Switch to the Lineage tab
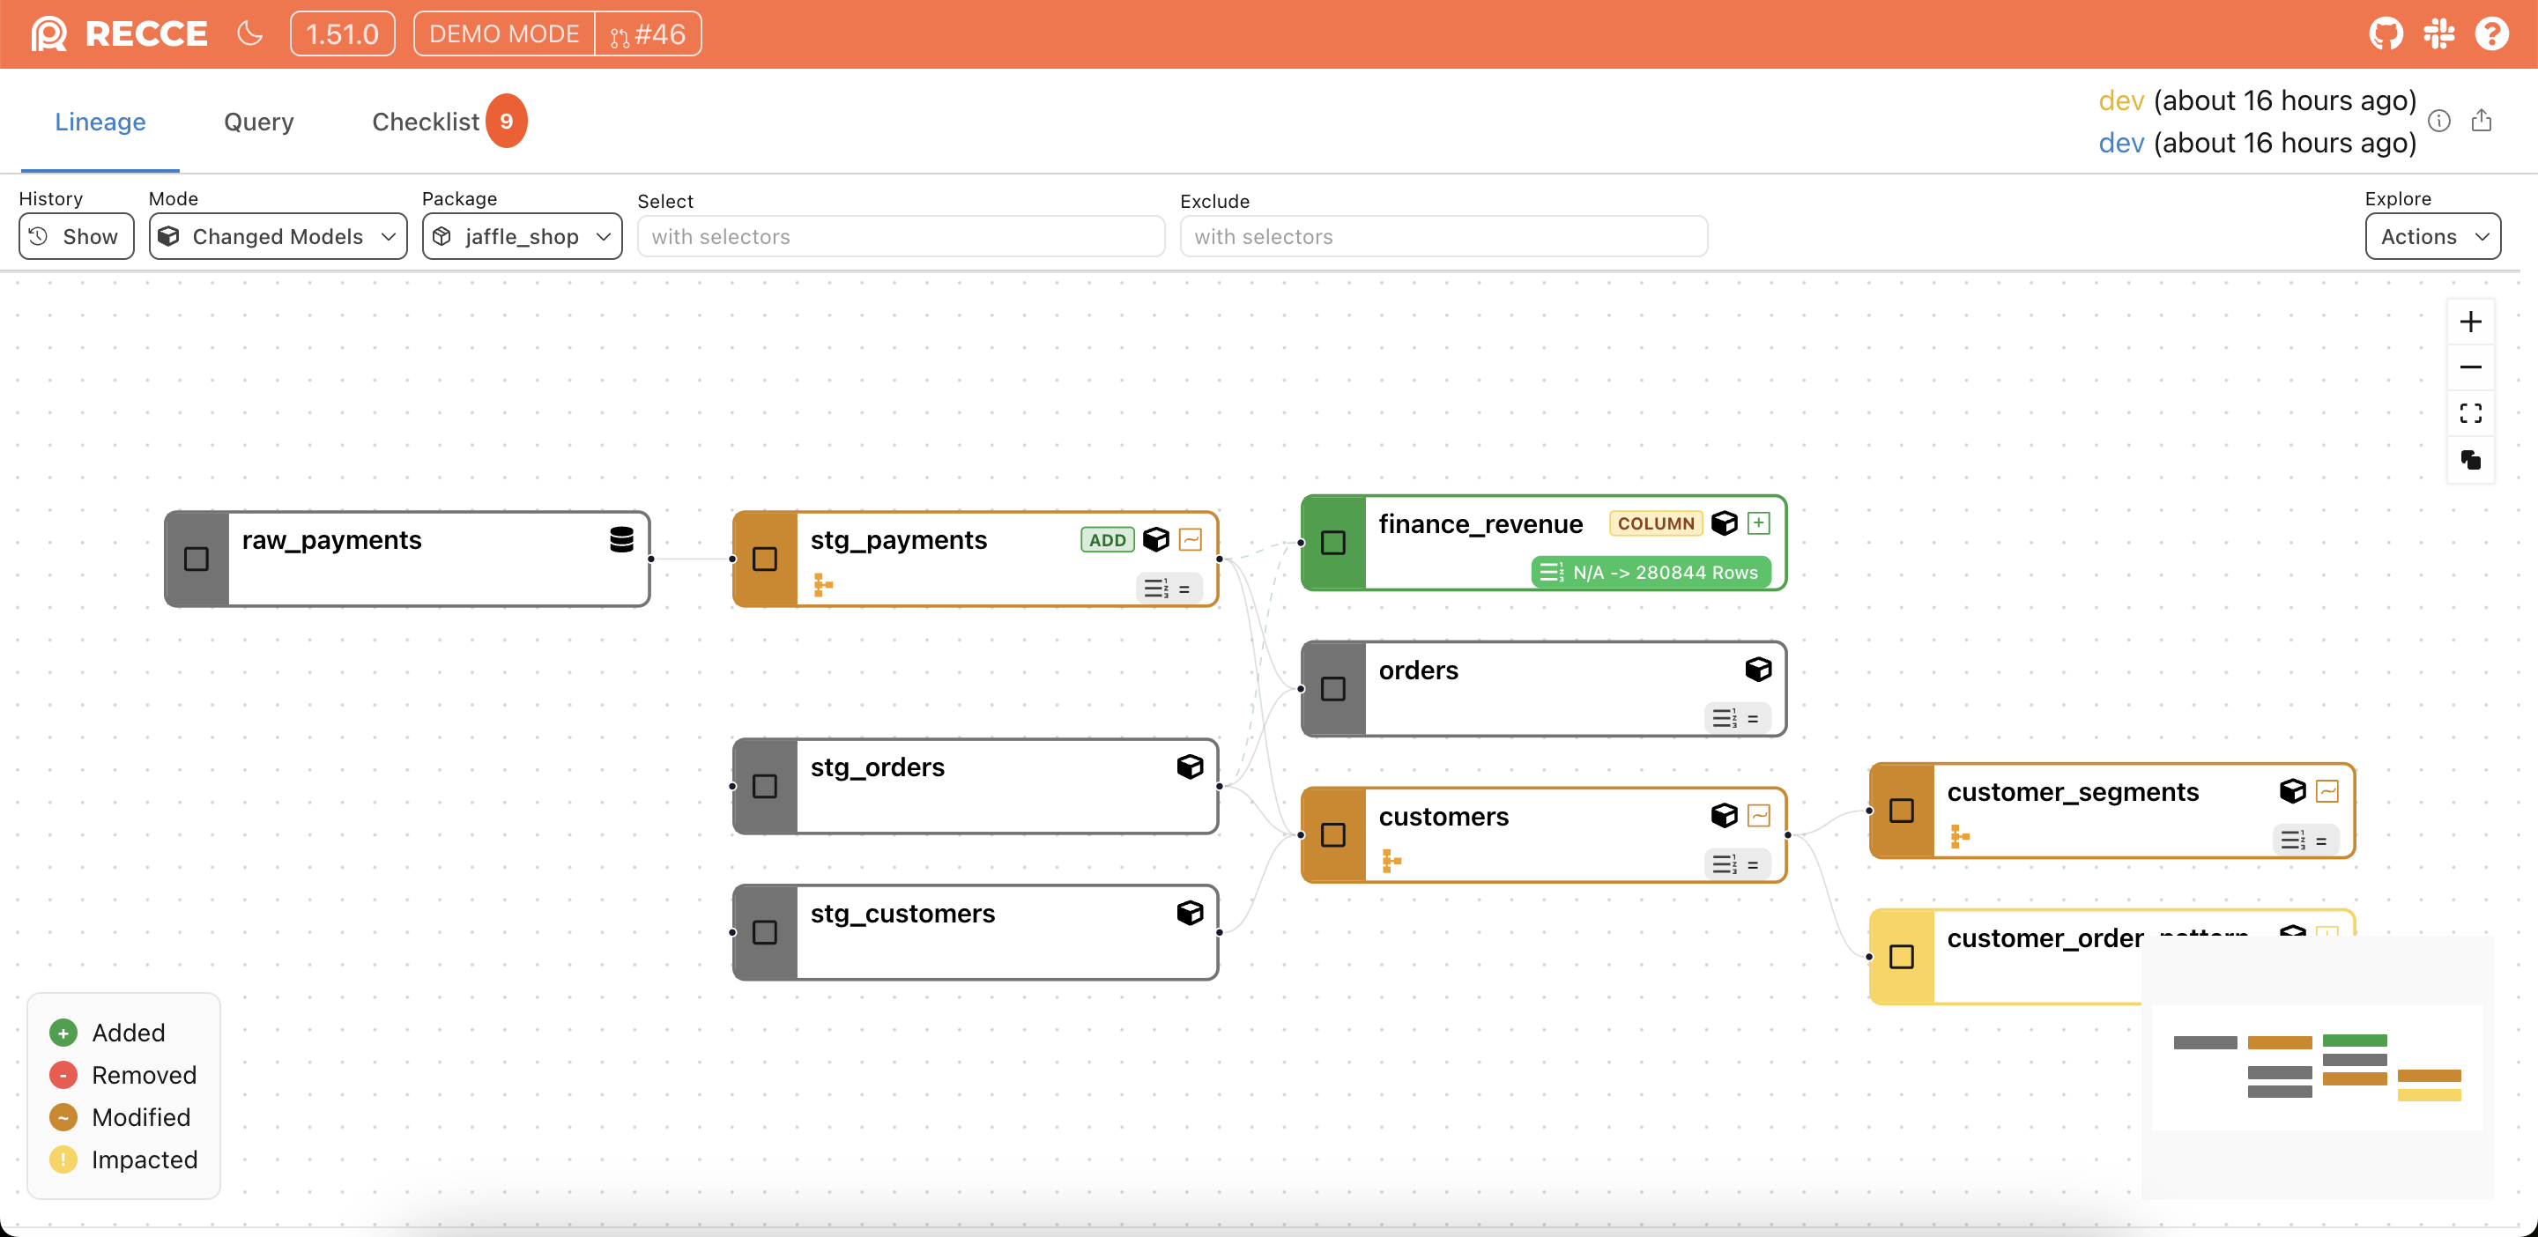2538x1237 pixels. (x=100, y=121)
